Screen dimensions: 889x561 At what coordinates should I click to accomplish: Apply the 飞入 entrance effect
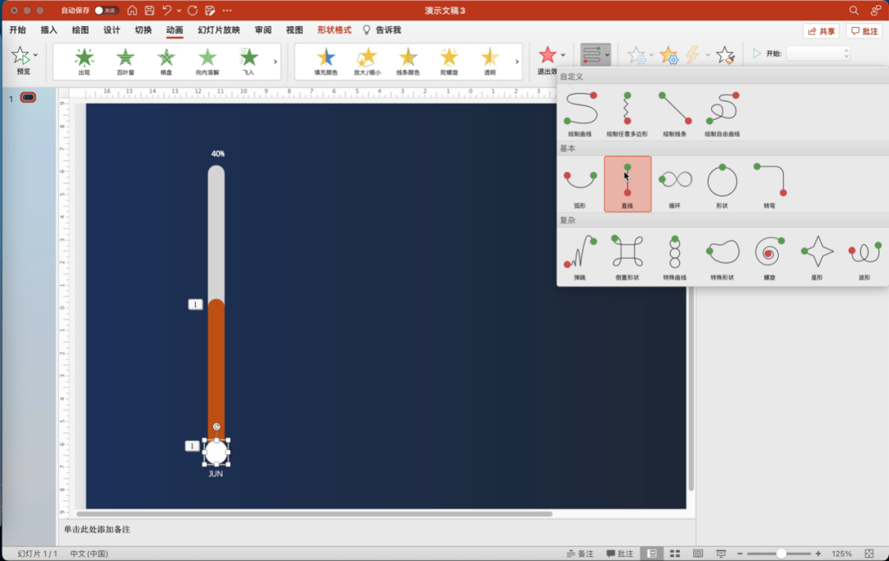pos(249,61)
